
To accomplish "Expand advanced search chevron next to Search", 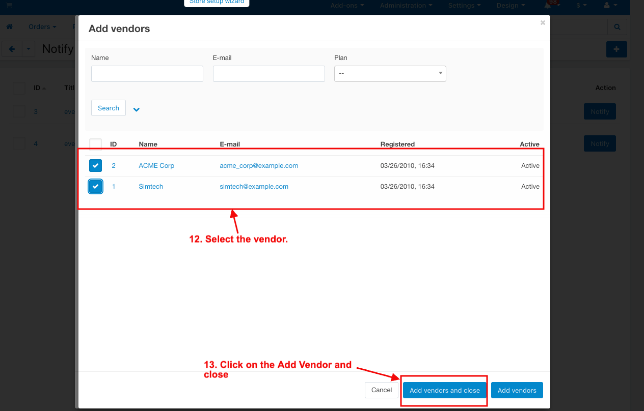I will pos(137,109).
